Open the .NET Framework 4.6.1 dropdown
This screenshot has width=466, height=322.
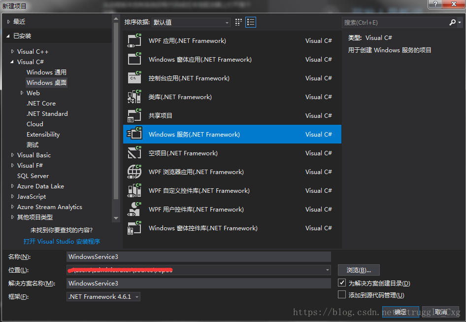[103, 297]
